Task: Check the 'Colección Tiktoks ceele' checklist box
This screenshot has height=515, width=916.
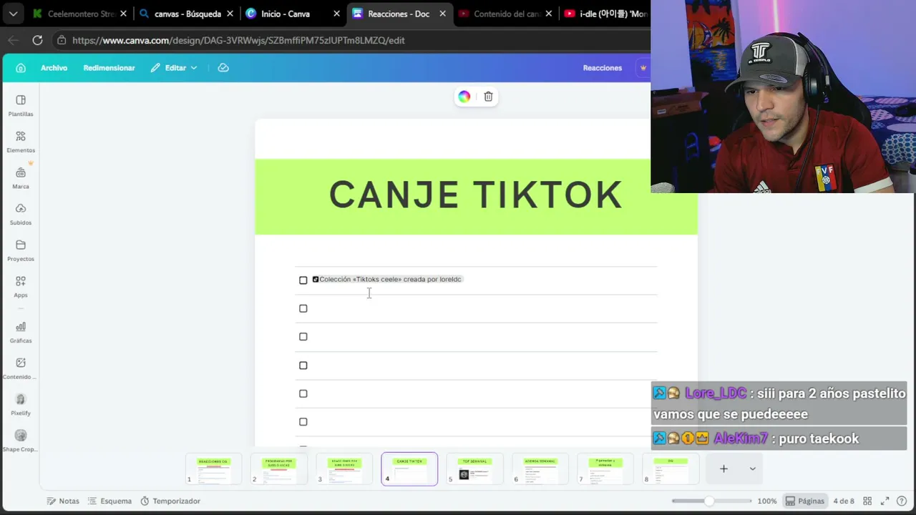Action: coord(303,280)
